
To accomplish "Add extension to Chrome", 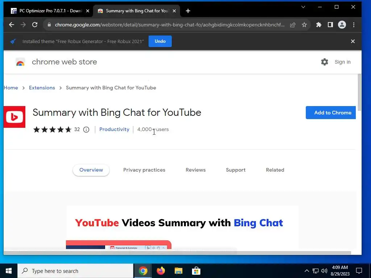I will pos(330,113).
